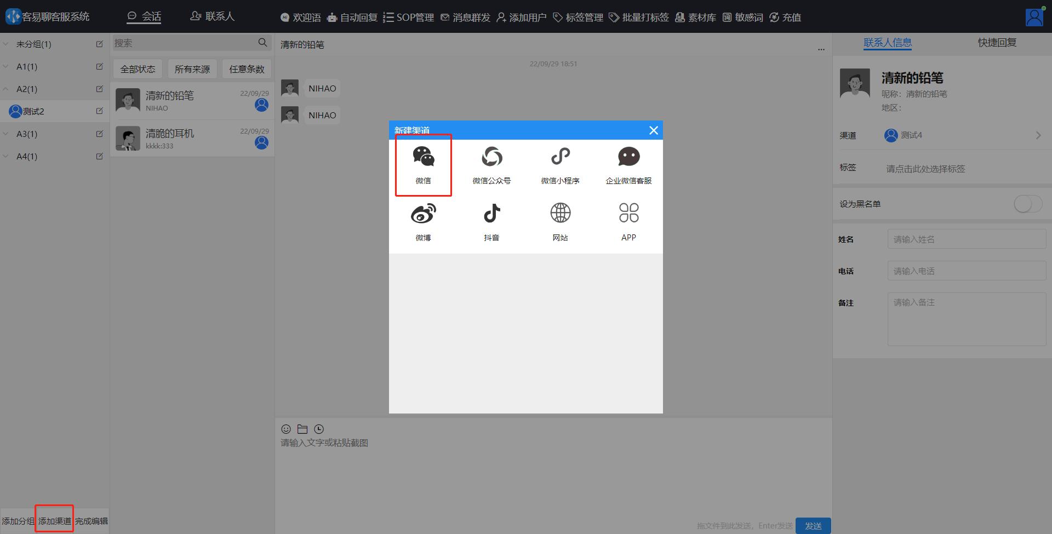The width and height of the screenshot is (1052, 534).
Task: Open the 清新的铅笔 conversation in list
Action: [192, 101]
